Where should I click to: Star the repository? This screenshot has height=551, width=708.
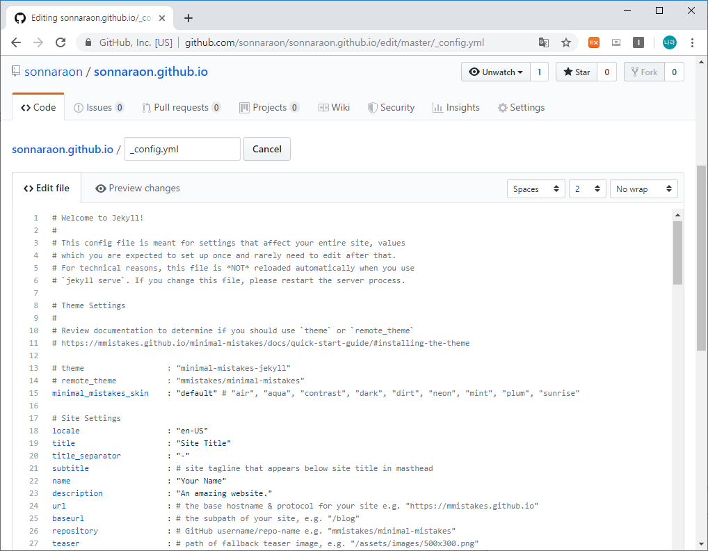[577, 72]
